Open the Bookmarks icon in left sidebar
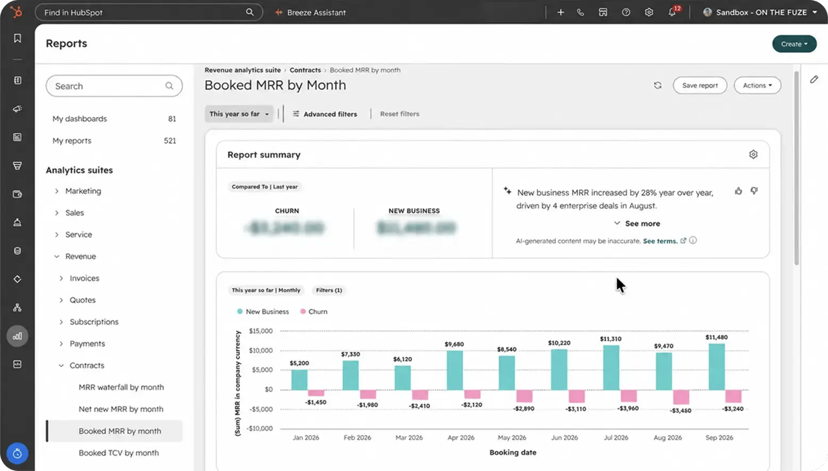This screenshot has width=828, height=471. coord(17,39)
